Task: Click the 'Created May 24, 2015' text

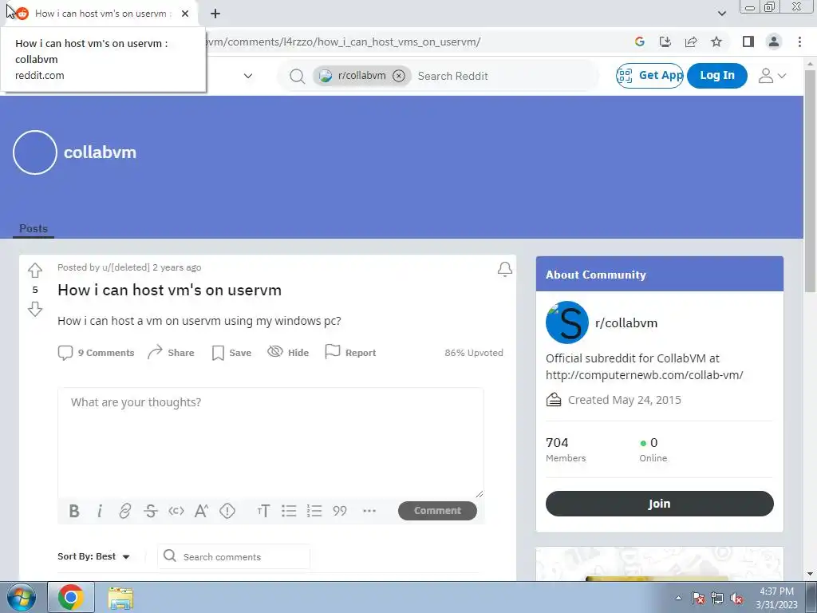Action: click(624, 400)
